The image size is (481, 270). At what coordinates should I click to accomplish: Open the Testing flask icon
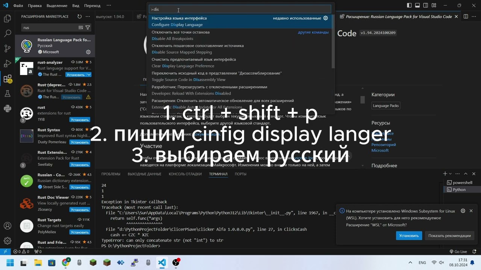8,94
